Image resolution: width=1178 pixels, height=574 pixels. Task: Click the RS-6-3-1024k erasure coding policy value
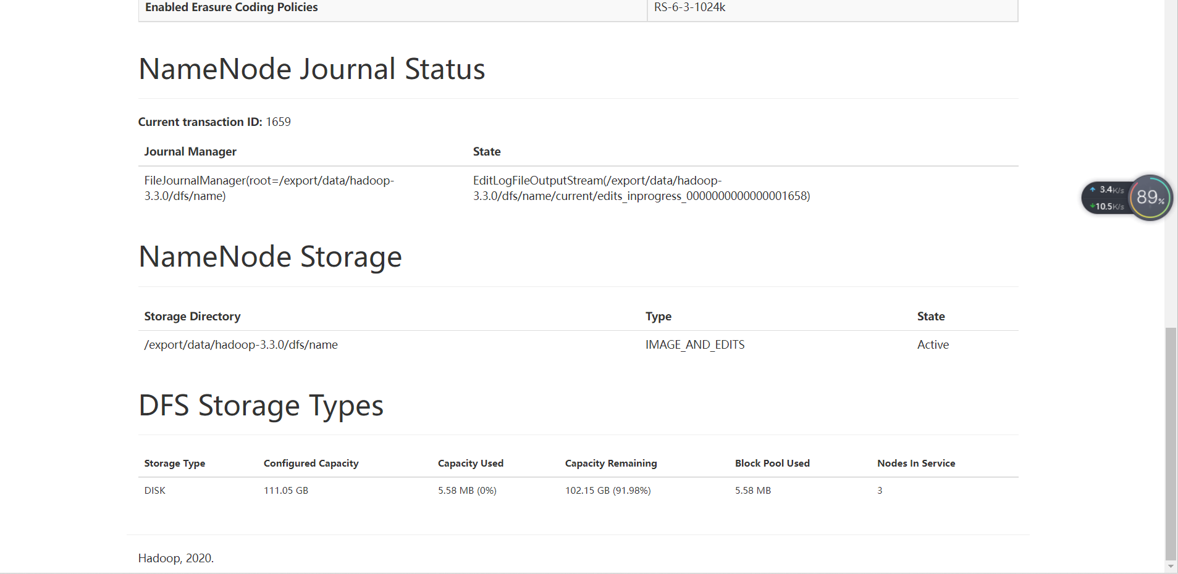(x=689, y=7)
